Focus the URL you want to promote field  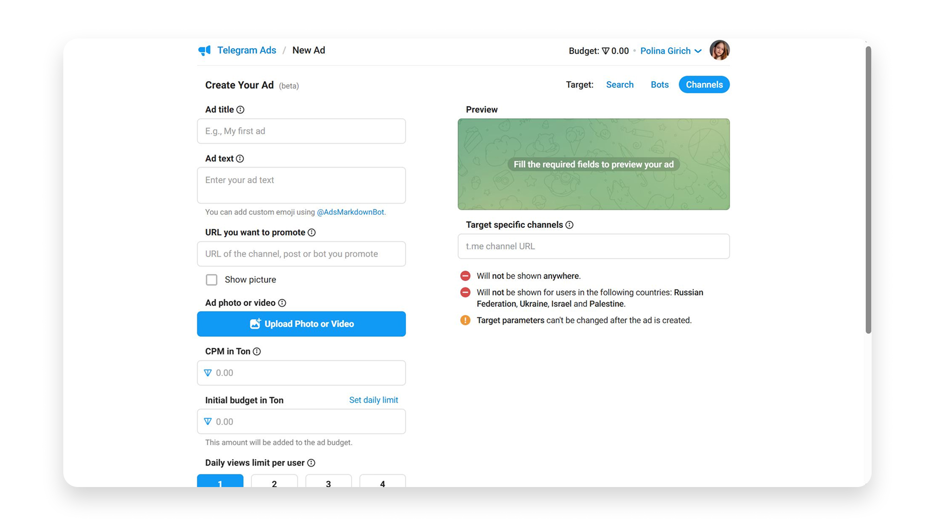coord(301,254)
